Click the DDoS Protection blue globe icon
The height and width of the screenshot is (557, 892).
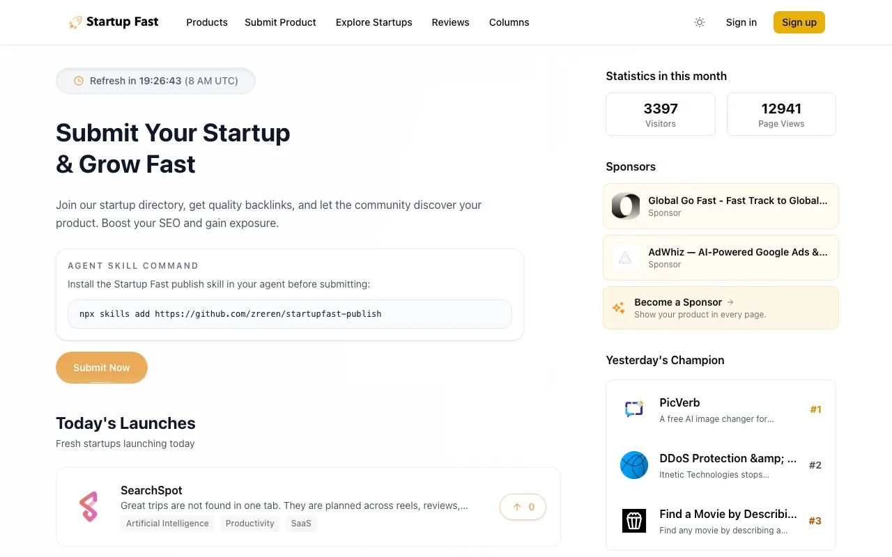pos(634,465)
